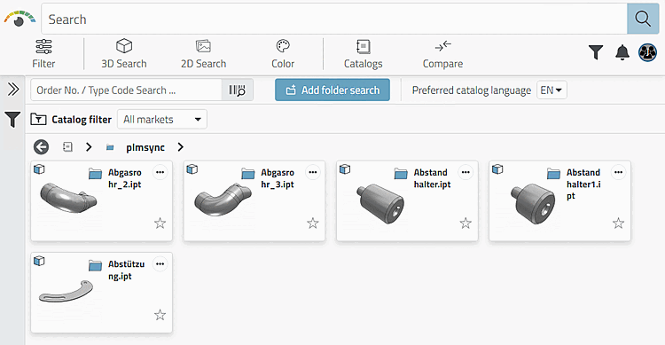Open notifications bell
This screenshot has width=665, height=345.
622,52
